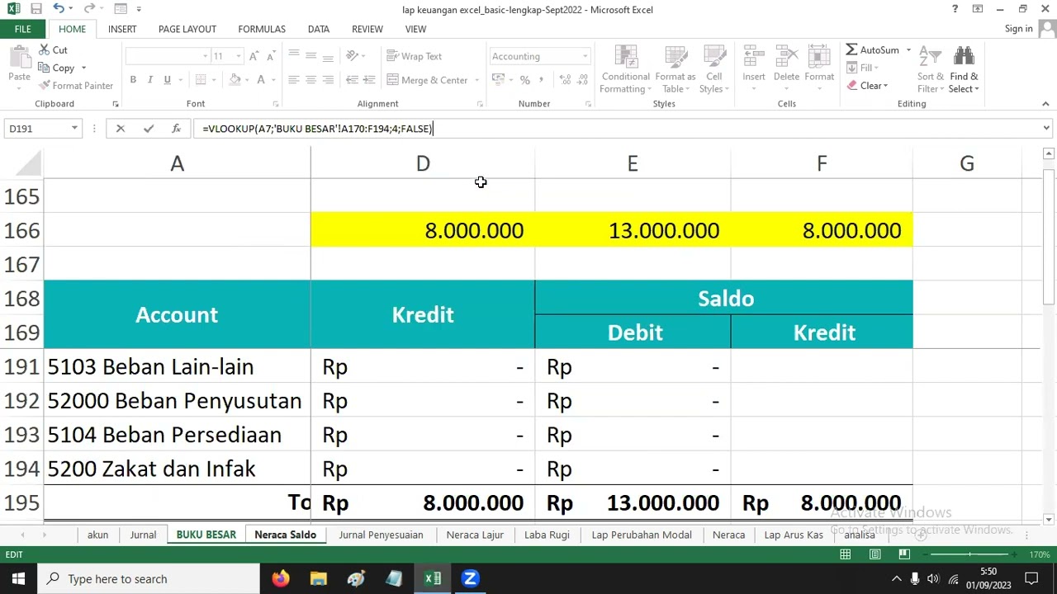Toggle Bold formatting button
Screen dimensions: 1057x594
pos(133,80)
